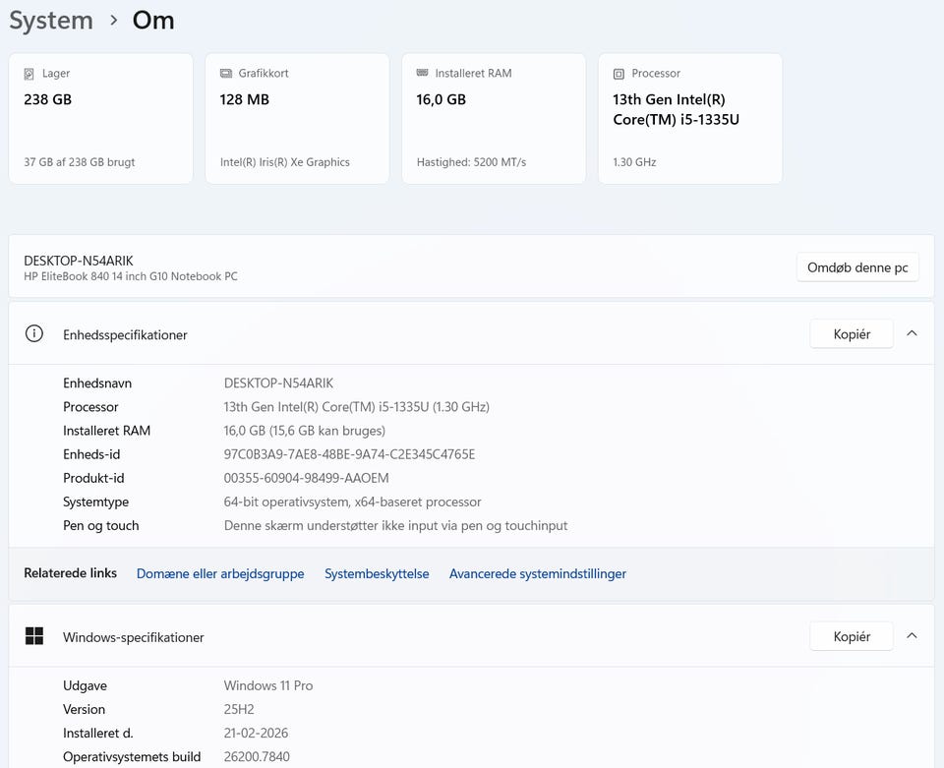The width and height of the screenshot is (944, 768).
Task: Collapse the Windows-specifikationer section chevron
Action: coord(912,636)
